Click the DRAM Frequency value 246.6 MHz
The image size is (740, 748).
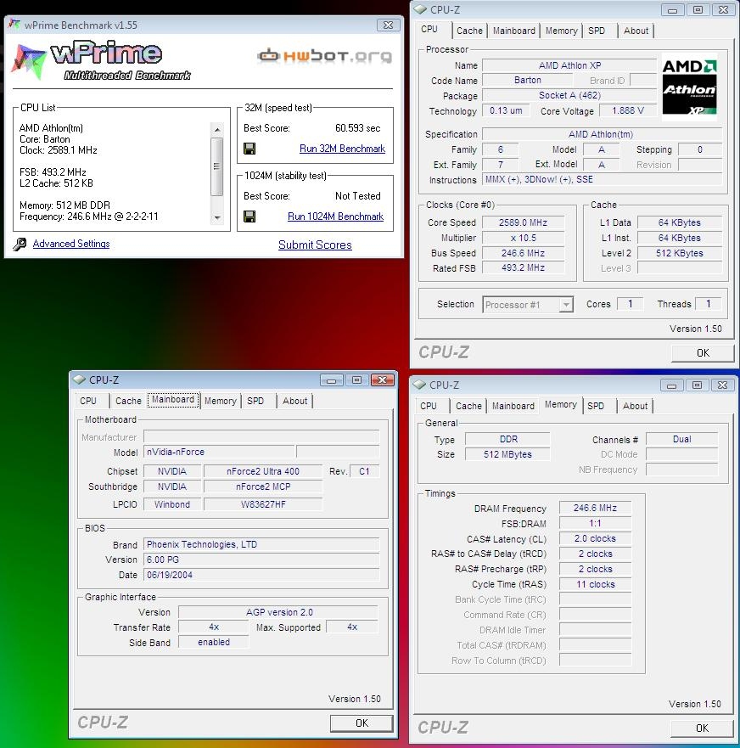point(595,508)
